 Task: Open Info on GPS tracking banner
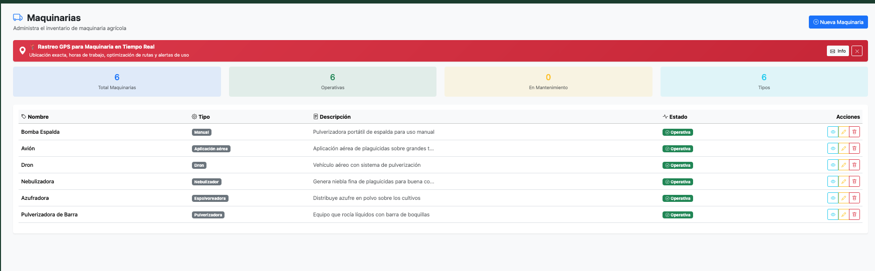point(837,51)
